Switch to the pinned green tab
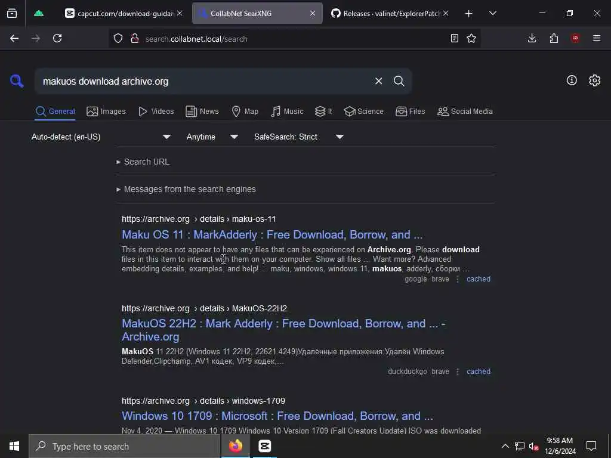The width and height of the screenshot is (611, 458). coord(39,13)
